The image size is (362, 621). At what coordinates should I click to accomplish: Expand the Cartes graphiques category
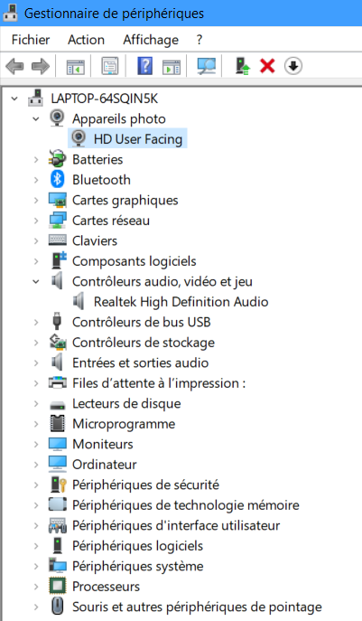click(x=36, y=200)
